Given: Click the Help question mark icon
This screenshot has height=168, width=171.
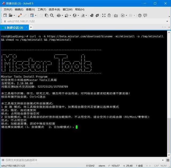Looking at the screenshot, I should (x=140, y=15).
